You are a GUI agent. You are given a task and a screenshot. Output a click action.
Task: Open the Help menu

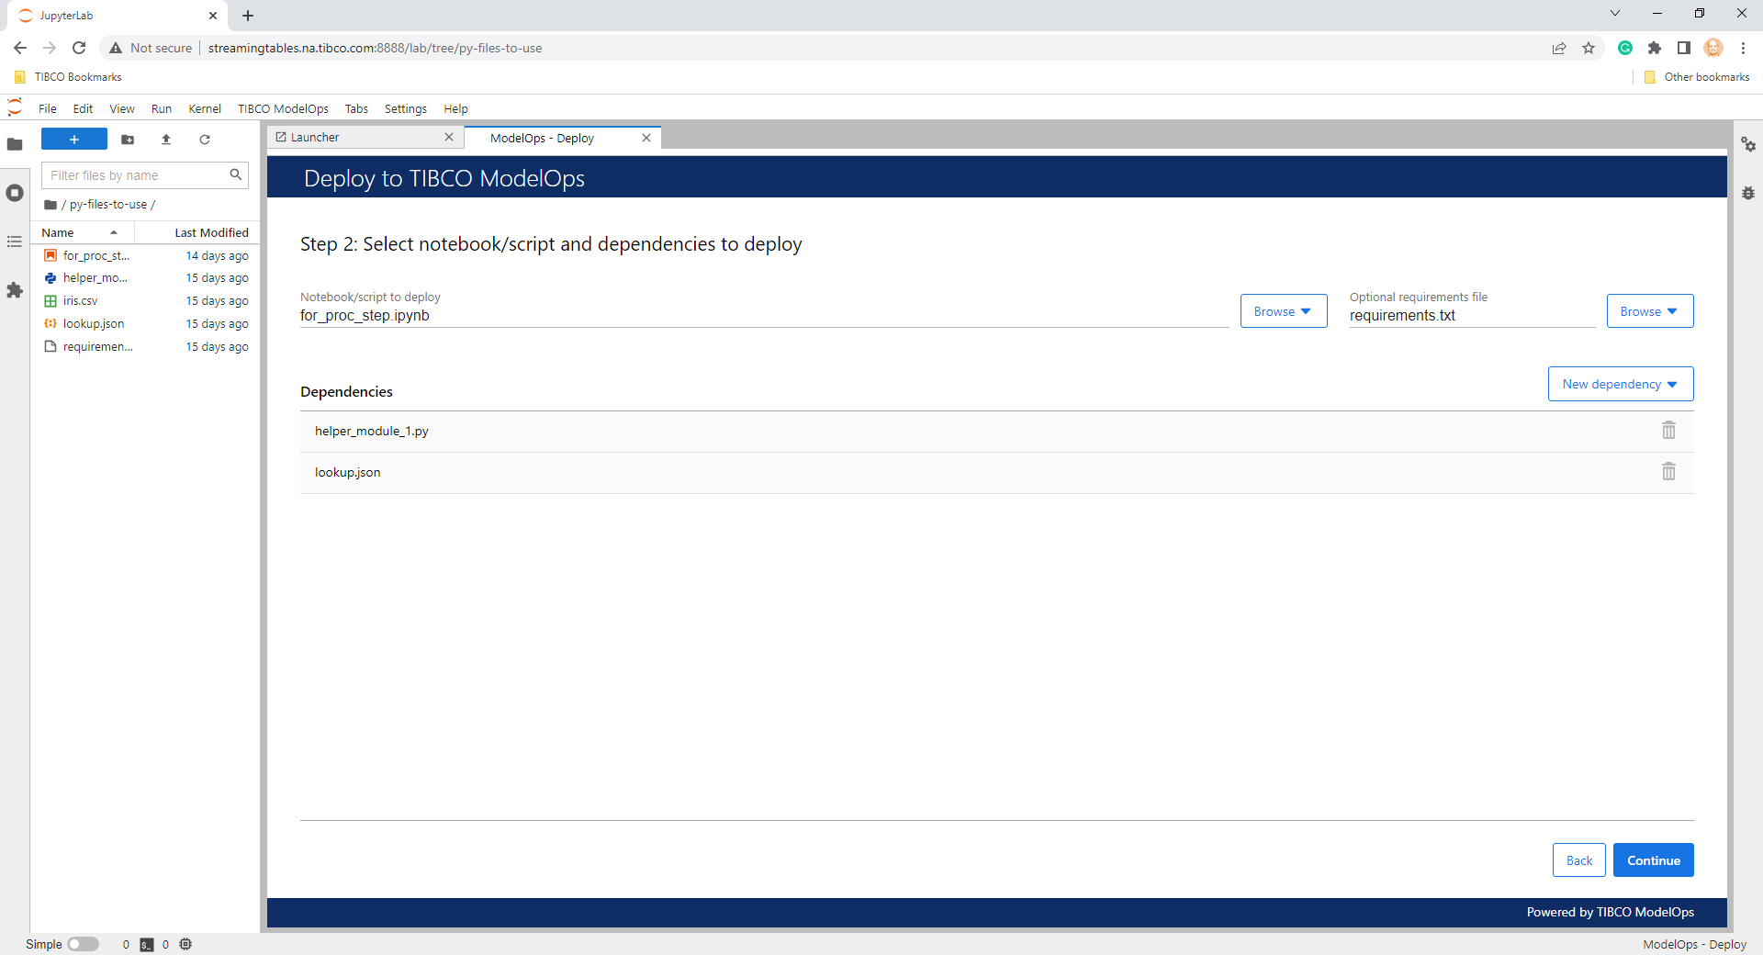(x=456, y=108)
